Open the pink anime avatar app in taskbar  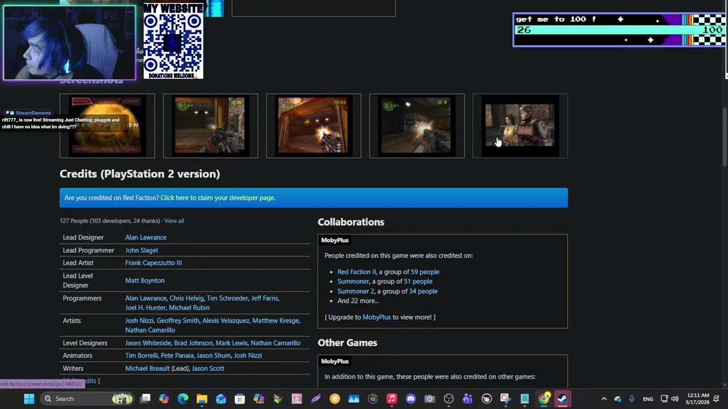point(296,399)
